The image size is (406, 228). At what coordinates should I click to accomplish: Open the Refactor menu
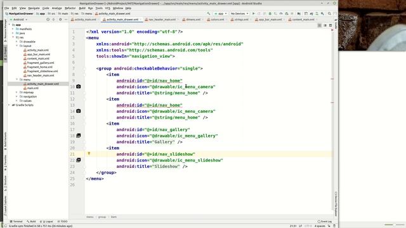70,8
